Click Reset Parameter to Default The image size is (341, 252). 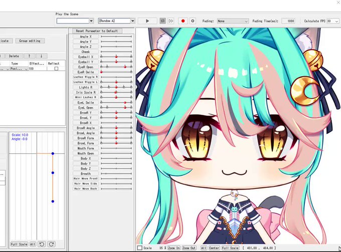97,31
